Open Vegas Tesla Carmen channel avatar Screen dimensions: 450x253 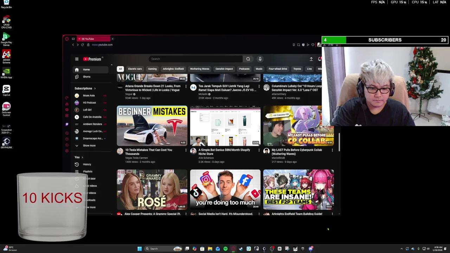pos(120,151)
